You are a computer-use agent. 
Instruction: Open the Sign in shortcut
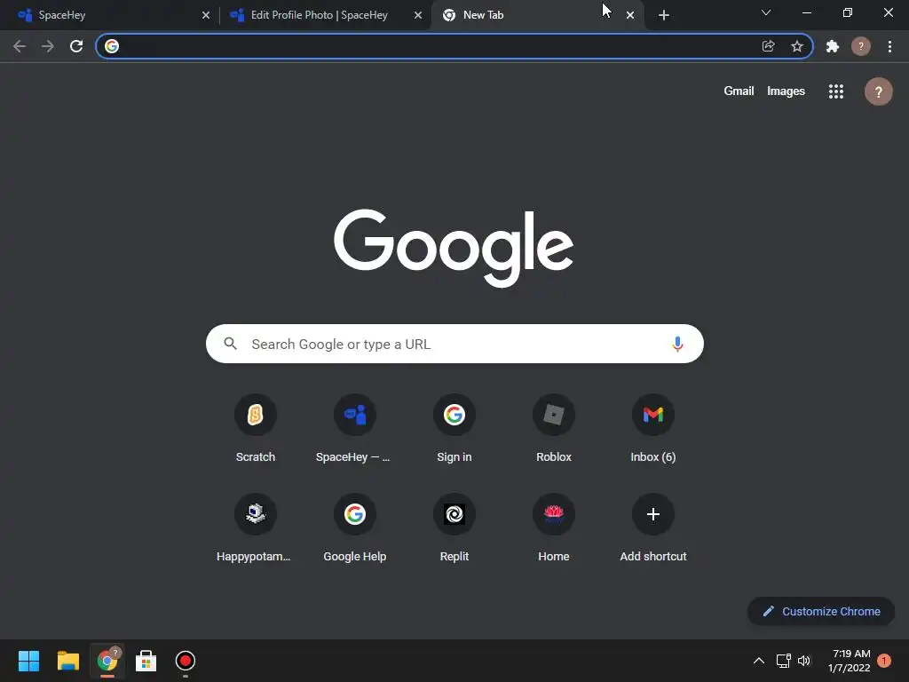pos(454,415)
